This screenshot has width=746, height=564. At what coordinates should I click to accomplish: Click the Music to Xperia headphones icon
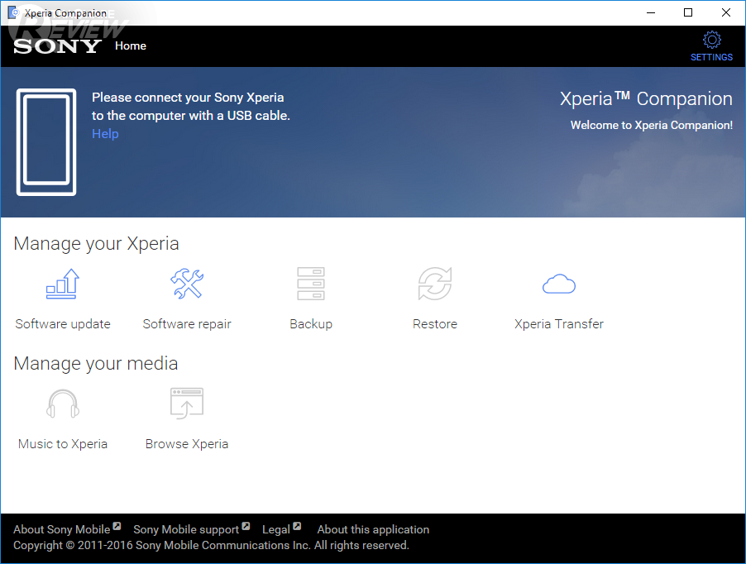tap(63, 404)
